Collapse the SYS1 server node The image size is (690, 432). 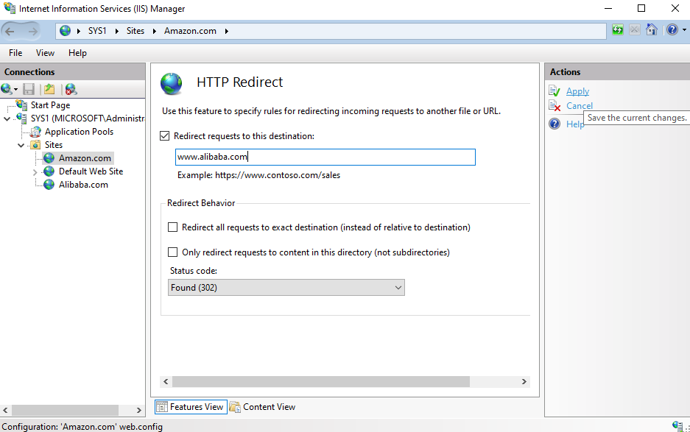click(7, 118)
